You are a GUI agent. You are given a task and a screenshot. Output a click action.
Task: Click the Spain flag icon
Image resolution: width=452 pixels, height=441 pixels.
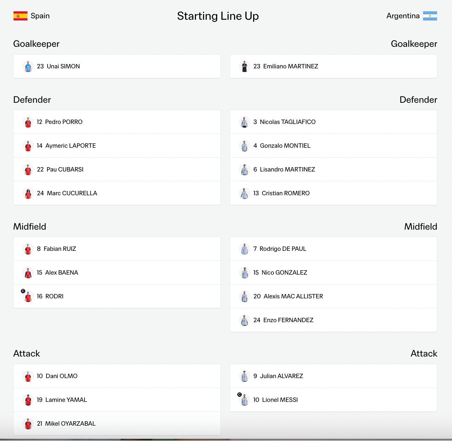click(20, 16)
